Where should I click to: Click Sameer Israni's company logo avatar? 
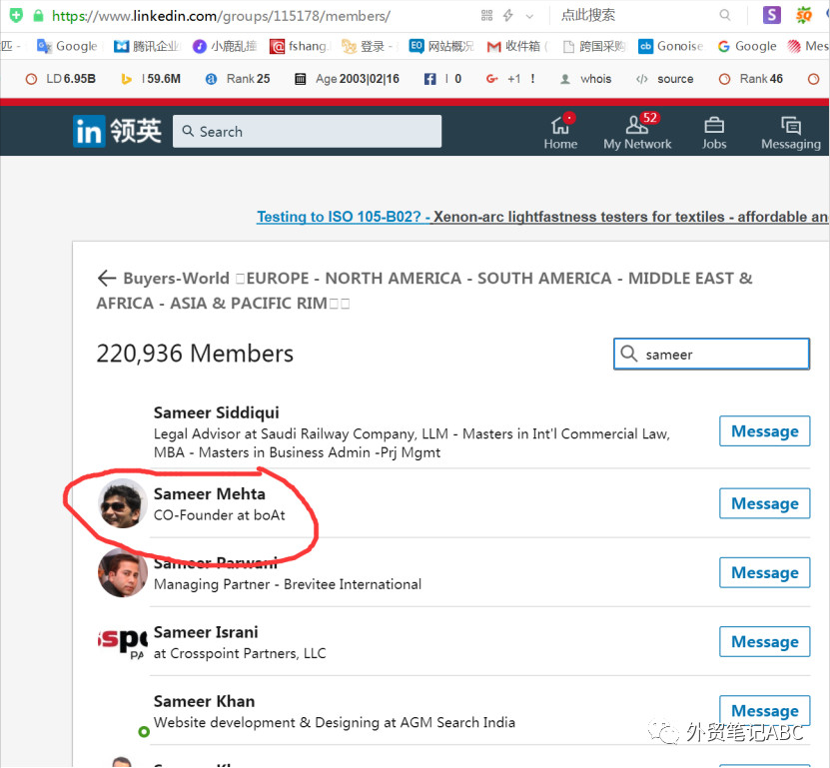click(123, 642)
